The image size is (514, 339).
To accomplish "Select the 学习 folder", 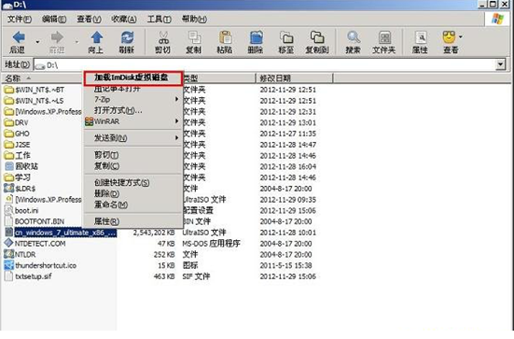I will 18,177.
